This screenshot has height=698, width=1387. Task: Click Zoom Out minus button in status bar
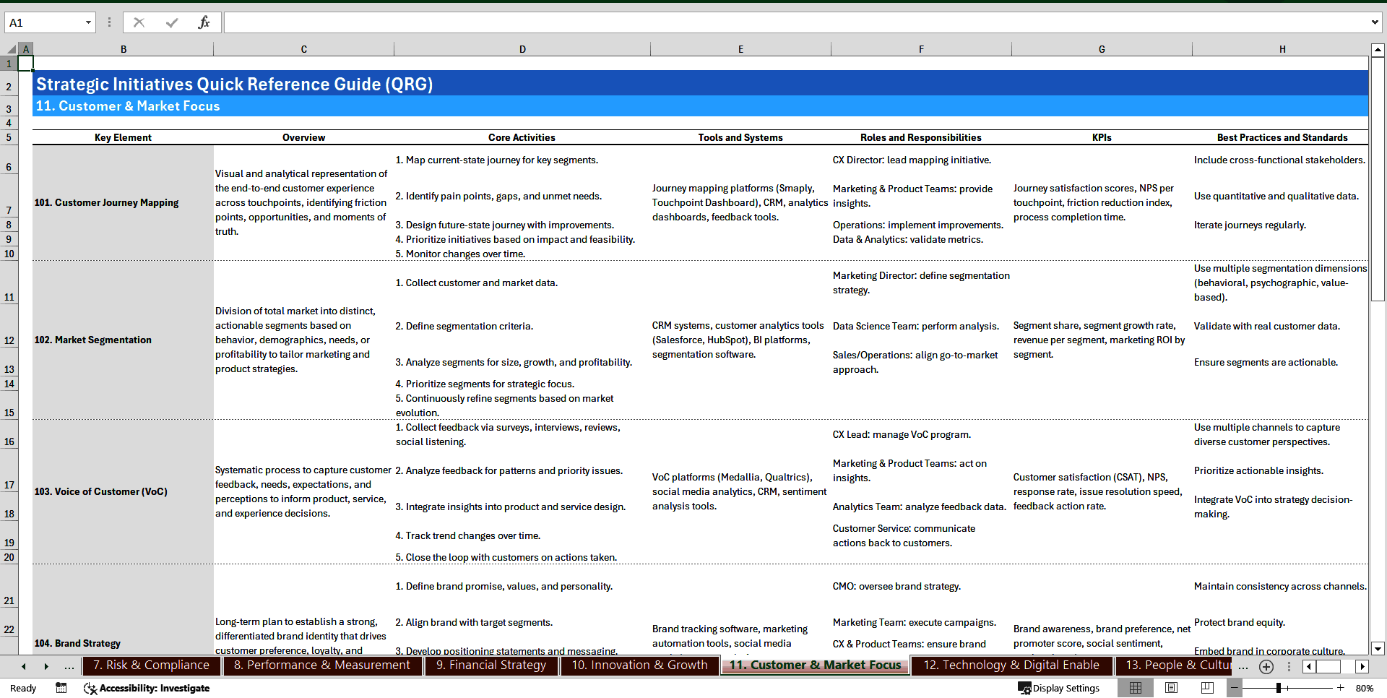pyautogui.click(x=1233, y=688)
